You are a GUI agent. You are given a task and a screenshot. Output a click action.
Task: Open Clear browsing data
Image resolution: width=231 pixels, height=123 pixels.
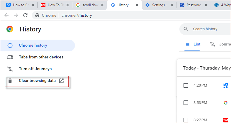37,81
